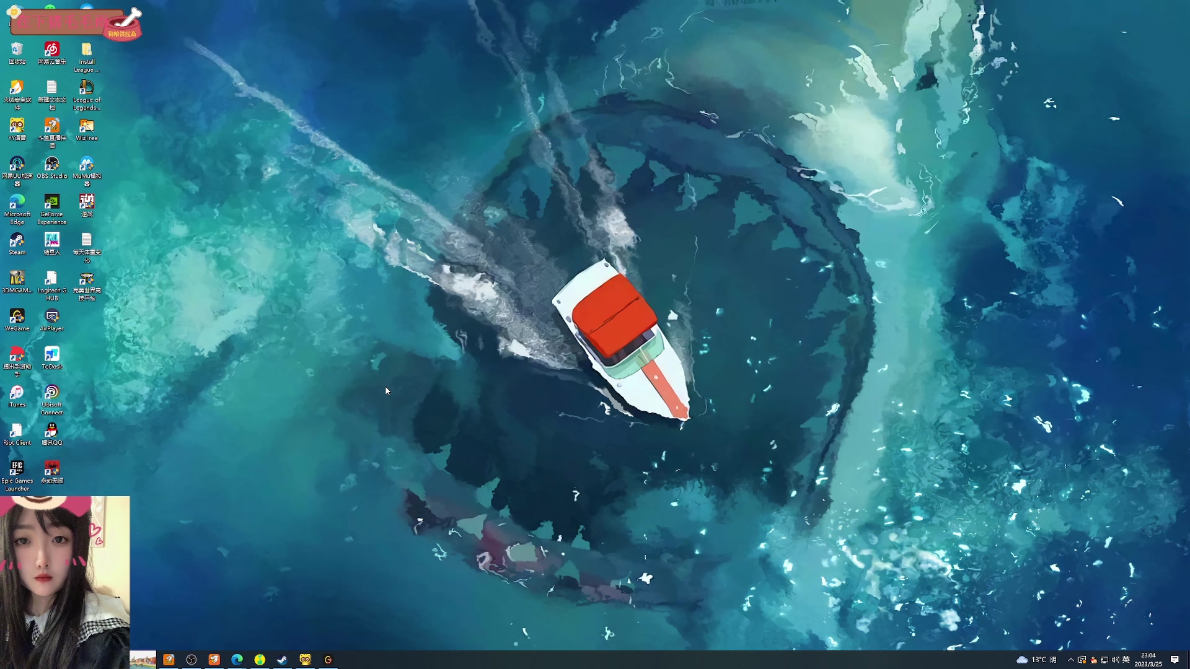1190x669 pixels.
Task: Open the Ubisoft Connect shortcut
Action: pyautogui.click(x=51, y=393)
